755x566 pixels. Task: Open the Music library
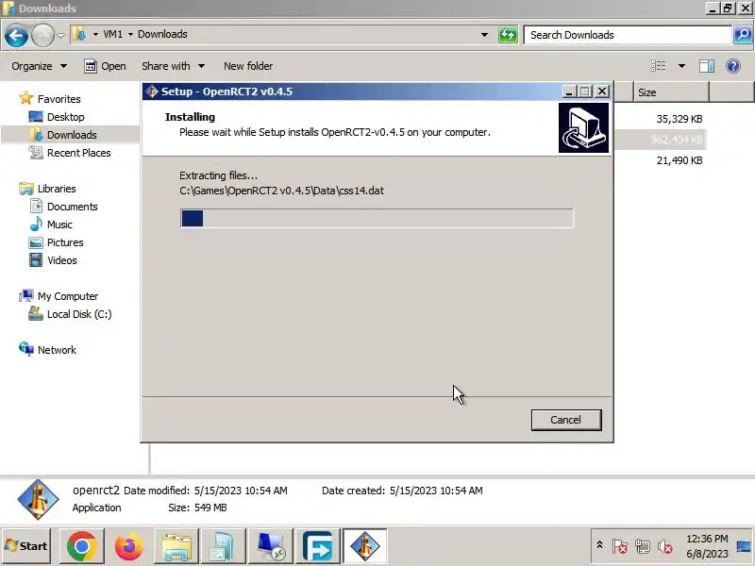[51, 225]
